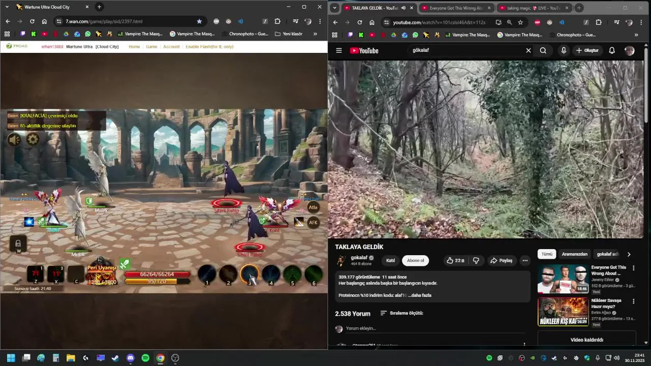Select Tümü filter chip
This screenshot has height=366, width=651.
pos(547,254)
